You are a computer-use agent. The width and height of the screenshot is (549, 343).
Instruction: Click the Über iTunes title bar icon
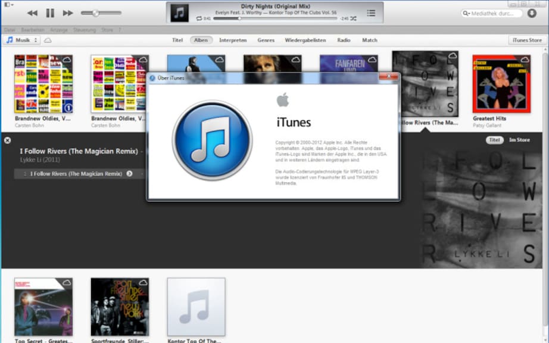(x=152, y=78)
